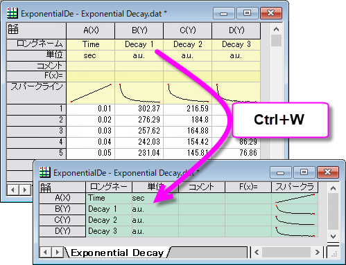346x265 pixels.
Task: Select cell with value 76.86
Action: point(236,153)
